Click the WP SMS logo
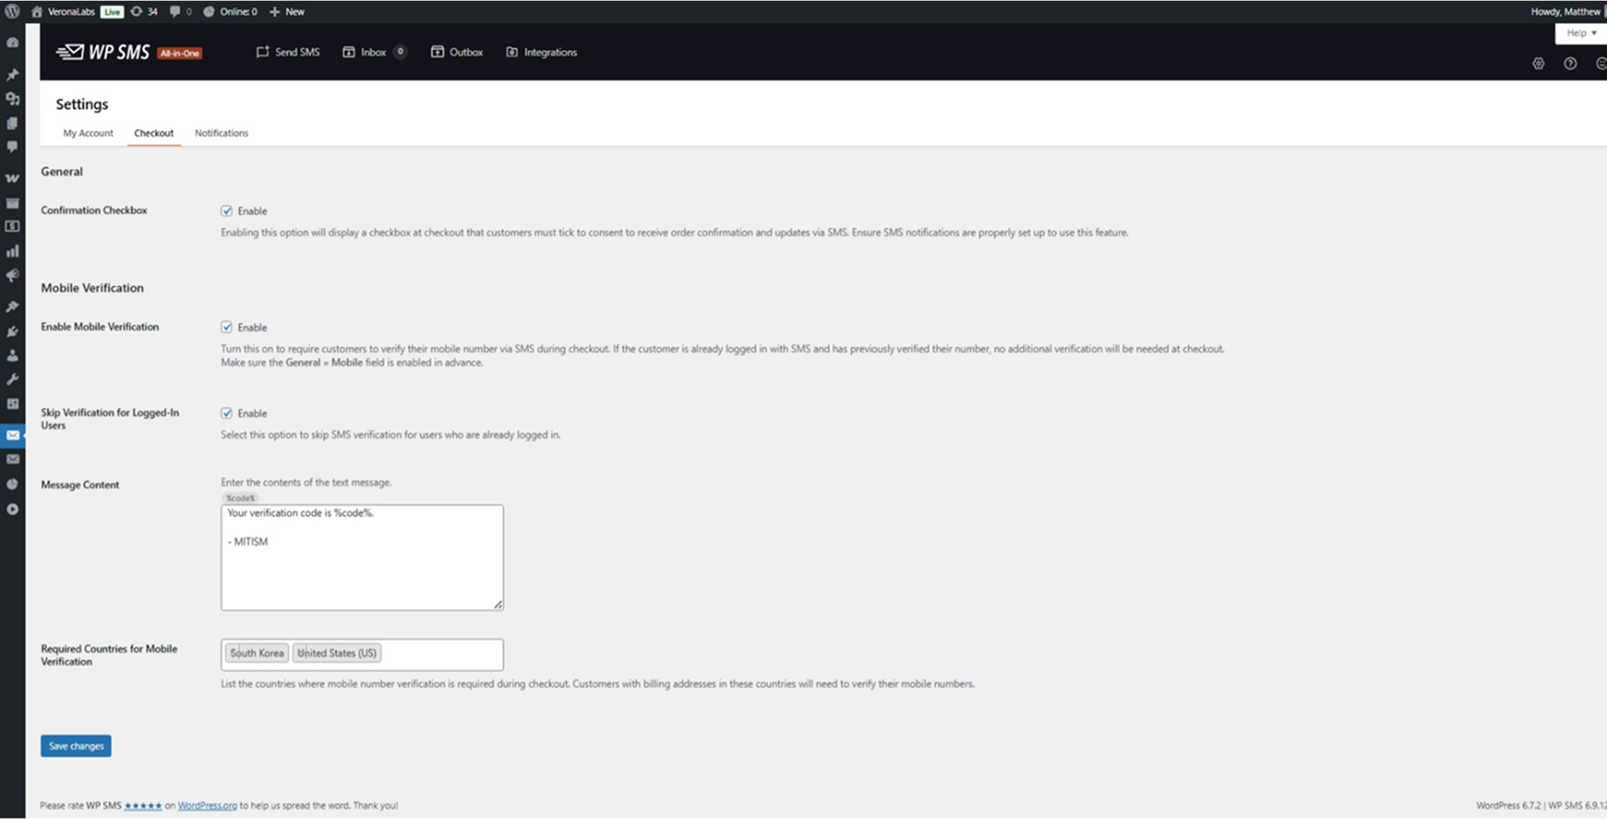This screenshot has height=819, width=1607. tap(102, 52)
